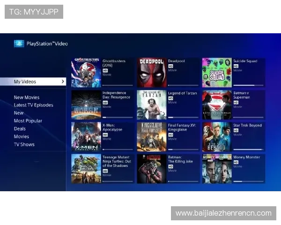Click Batman: The Killing Joke title
281x225 pixels.
pos(180,159)
